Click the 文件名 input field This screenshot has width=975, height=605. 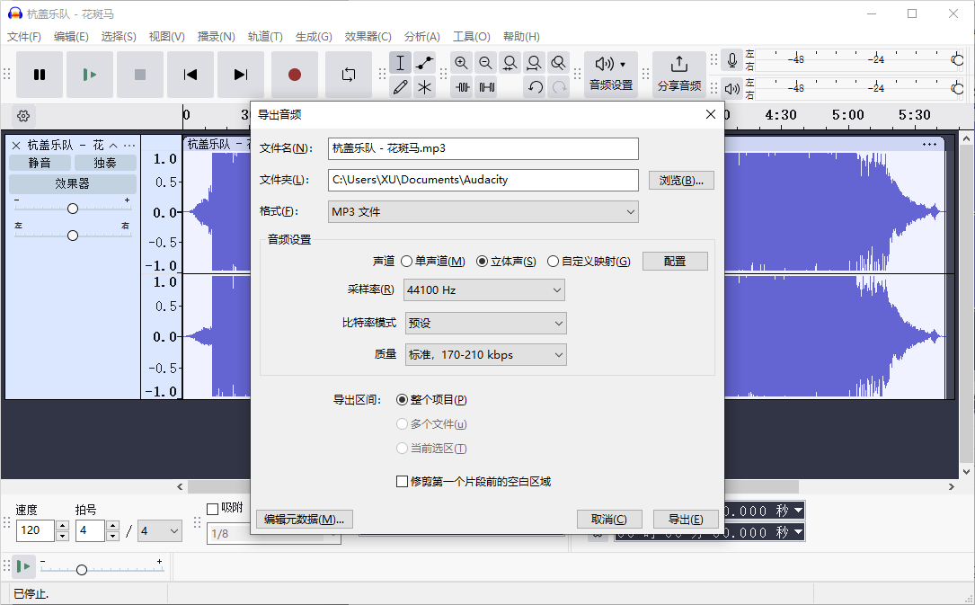tap(483, 148)
